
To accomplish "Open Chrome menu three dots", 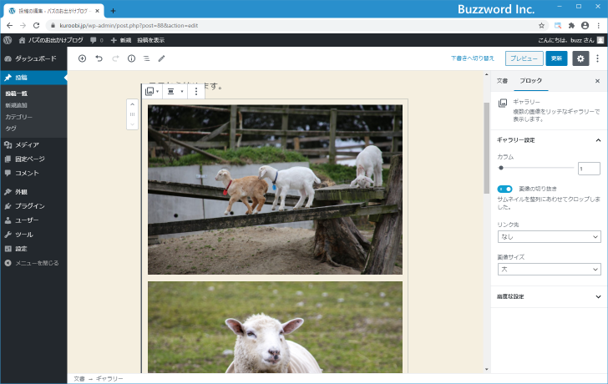I will click(x=599, y=26).
